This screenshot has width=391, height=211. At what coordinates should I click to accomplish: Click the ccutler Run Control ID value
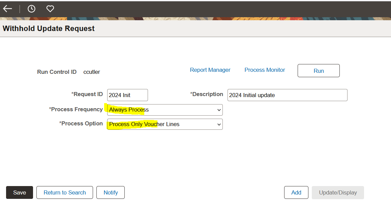pyautogui.click(x=92, y=72)
